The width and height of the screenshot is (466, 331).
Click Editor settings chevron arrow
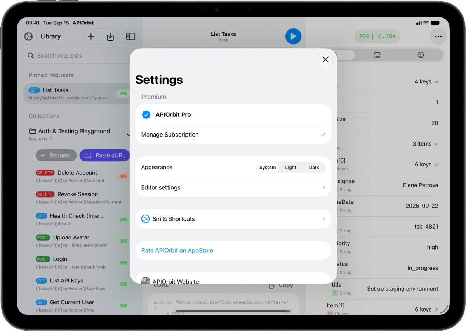323,187
